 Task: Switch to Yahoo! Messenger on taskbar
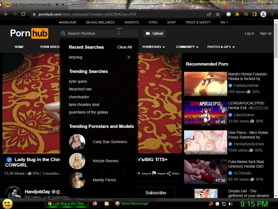135,204
